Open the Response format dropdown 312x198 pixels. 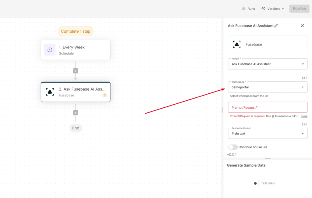[268, 133]
